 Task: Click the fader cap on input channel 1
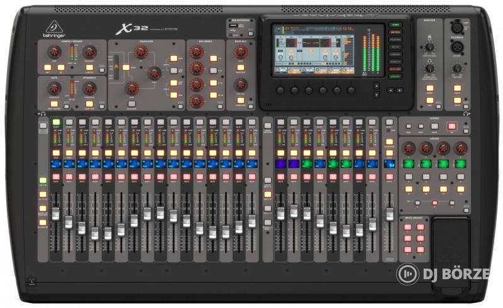tap(56, 213)
